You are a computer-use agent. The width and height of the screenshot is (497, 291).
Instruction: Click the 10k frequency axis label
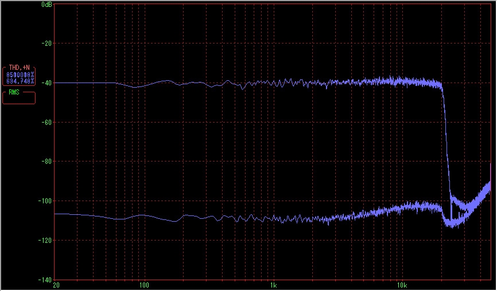tap(402, 285)
